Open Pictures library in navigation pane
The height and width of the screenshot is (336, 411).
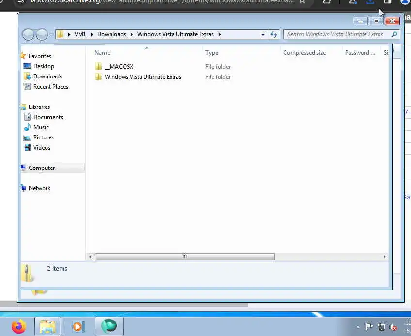point(44,137)
